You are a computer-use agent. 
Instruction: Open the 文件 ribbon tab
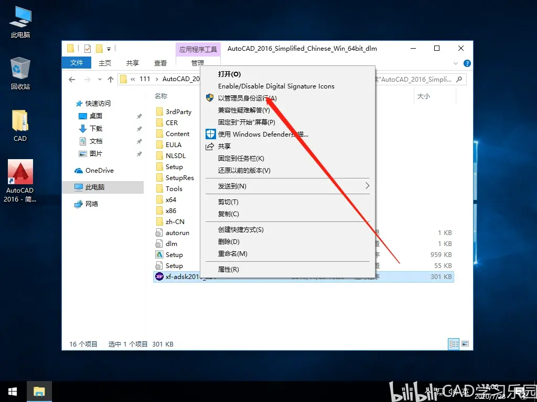[x=77, y=63]
